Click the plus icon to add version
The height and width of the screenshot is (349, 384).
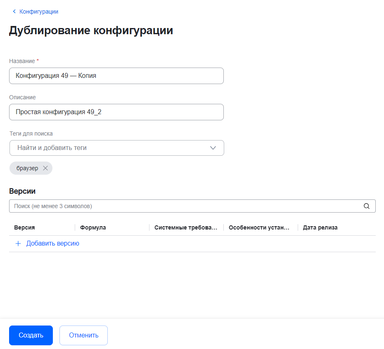(18, 244)
